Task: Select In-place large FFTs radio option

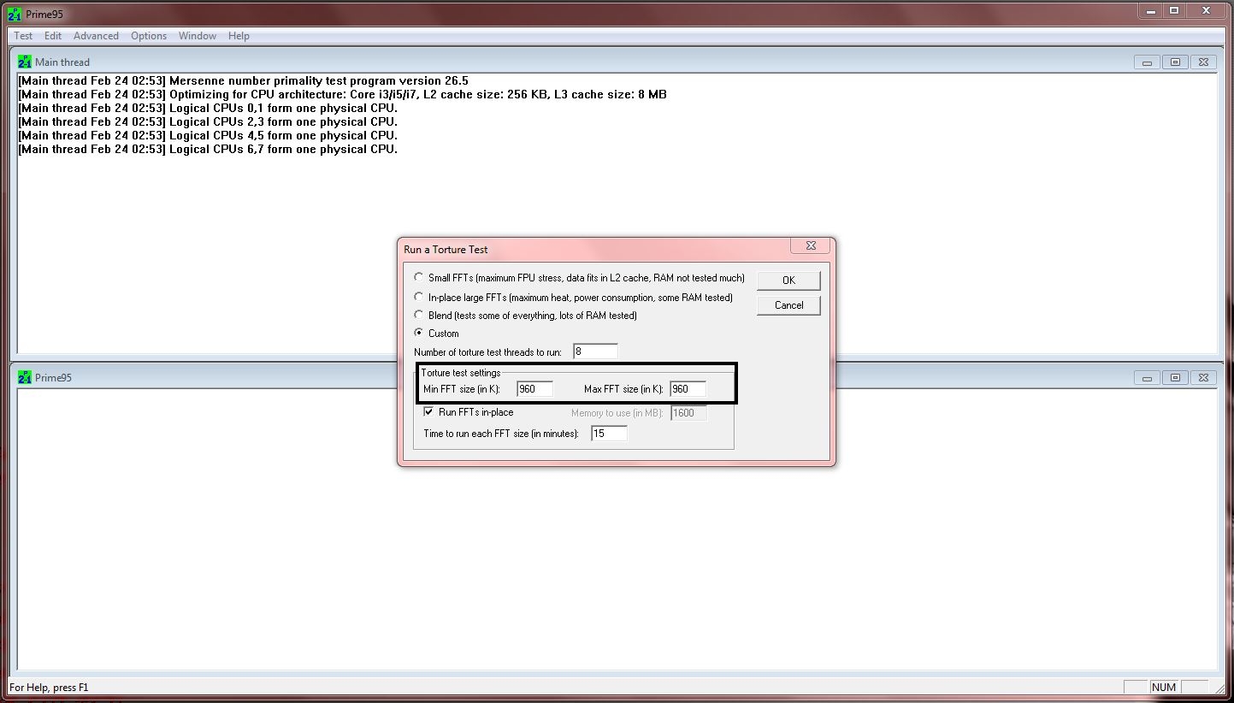Action: (418, 297)
